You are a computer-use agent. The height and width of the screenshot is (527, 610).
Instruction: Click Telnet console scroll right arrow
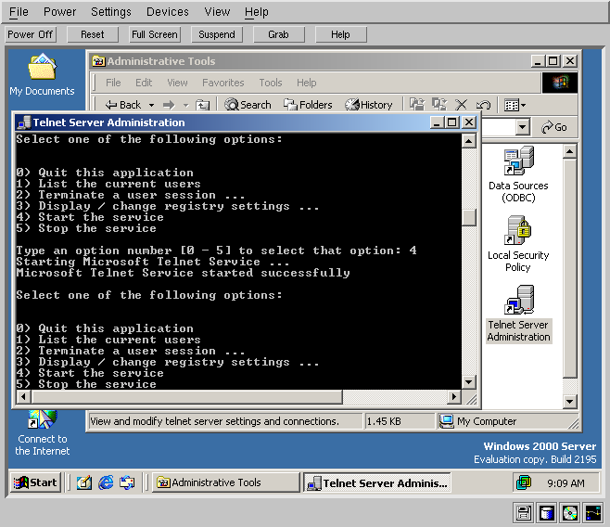453,397
